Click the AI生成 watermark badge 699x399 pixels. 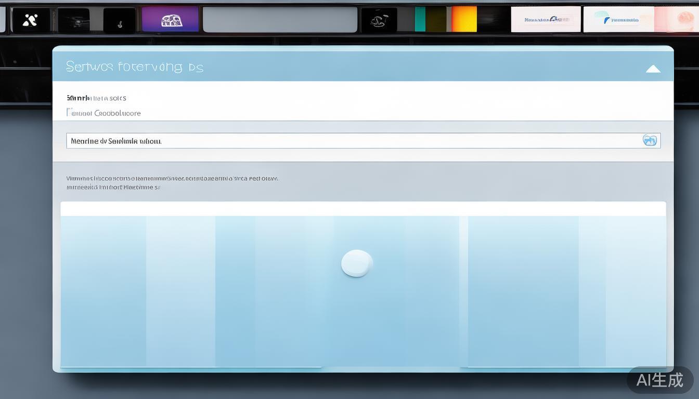[660, 380]
